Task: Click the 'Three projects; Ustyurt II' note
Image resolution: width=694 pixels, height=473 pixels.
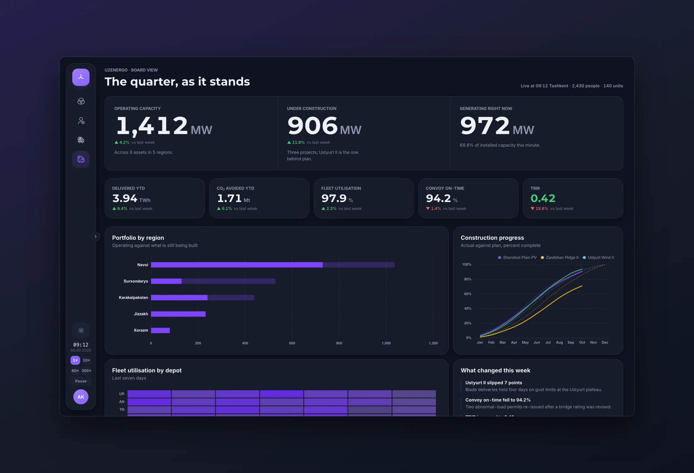Action: 323,155
